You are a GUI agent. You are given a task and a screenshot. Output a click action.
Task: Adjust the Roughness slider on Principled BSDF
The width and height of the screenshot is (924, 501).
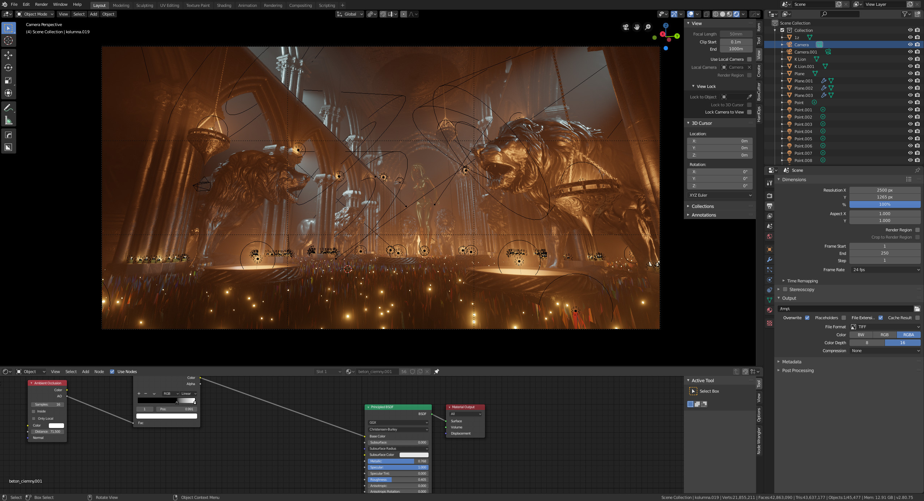(x=398, y=480)
